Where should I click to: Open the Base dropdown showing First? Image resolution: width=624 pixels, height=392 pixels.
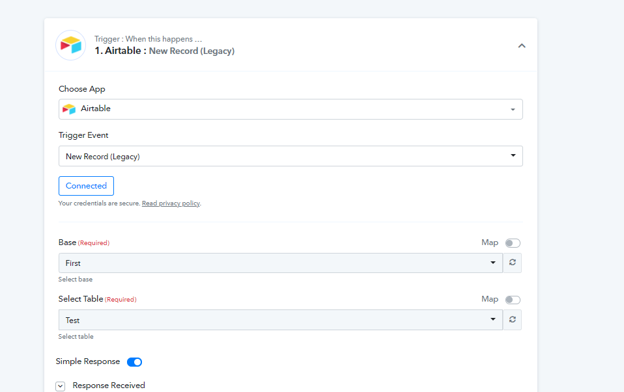281,263
